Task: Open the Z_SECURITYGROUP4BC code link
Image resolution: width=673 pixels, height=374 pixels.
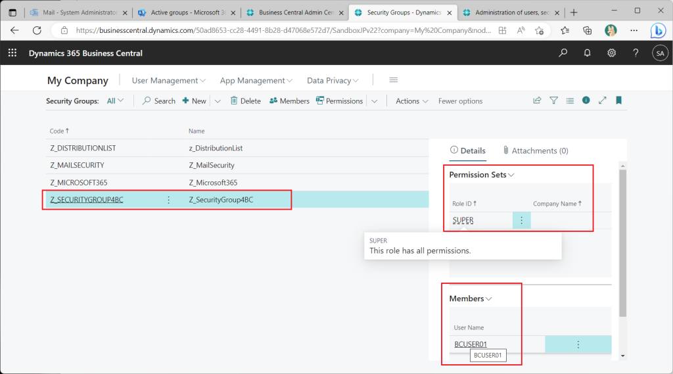Action: [x=87, y=200]
